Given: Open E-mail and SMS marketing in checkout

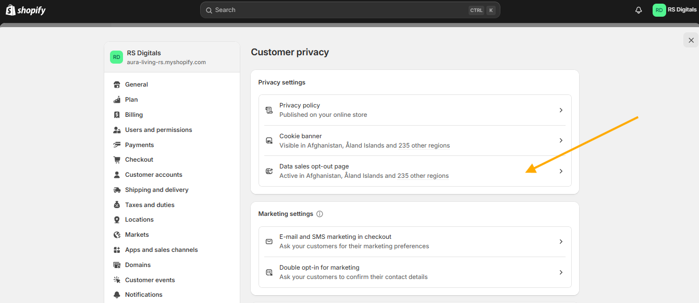Looking at the screenshot, I should point(415,241).
